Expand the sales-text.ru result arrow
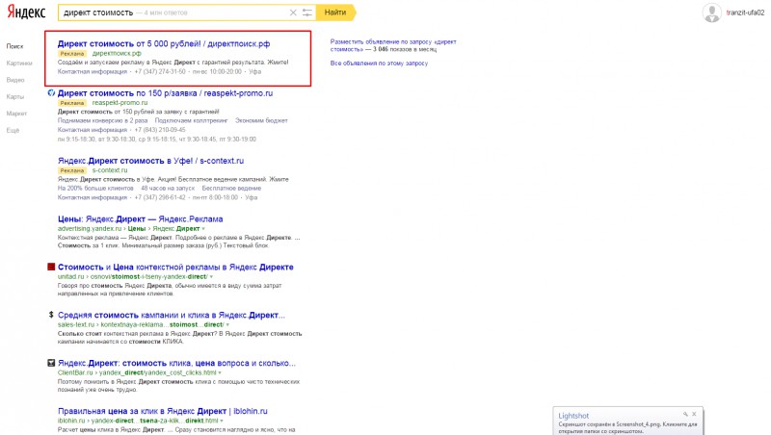 pyautogui.click(x=227, y=325)
